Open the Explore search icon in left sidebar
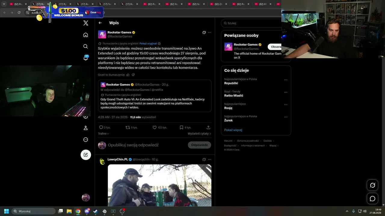385x216 pixels. tap(86, 46)
